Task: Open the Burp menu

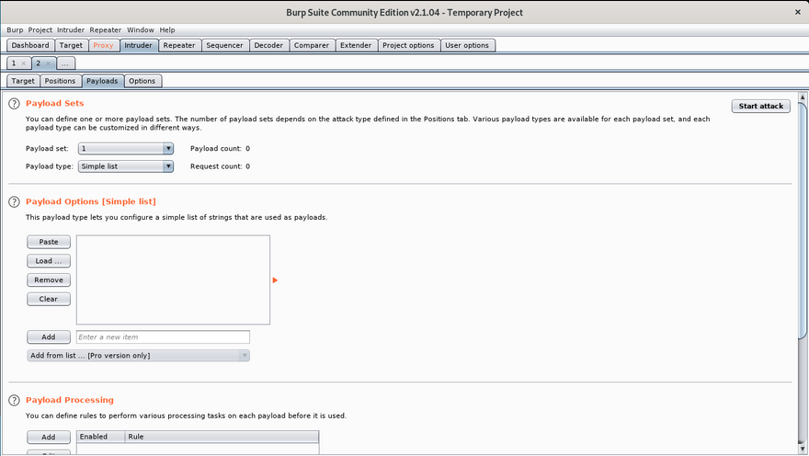Action: [15, 30]
